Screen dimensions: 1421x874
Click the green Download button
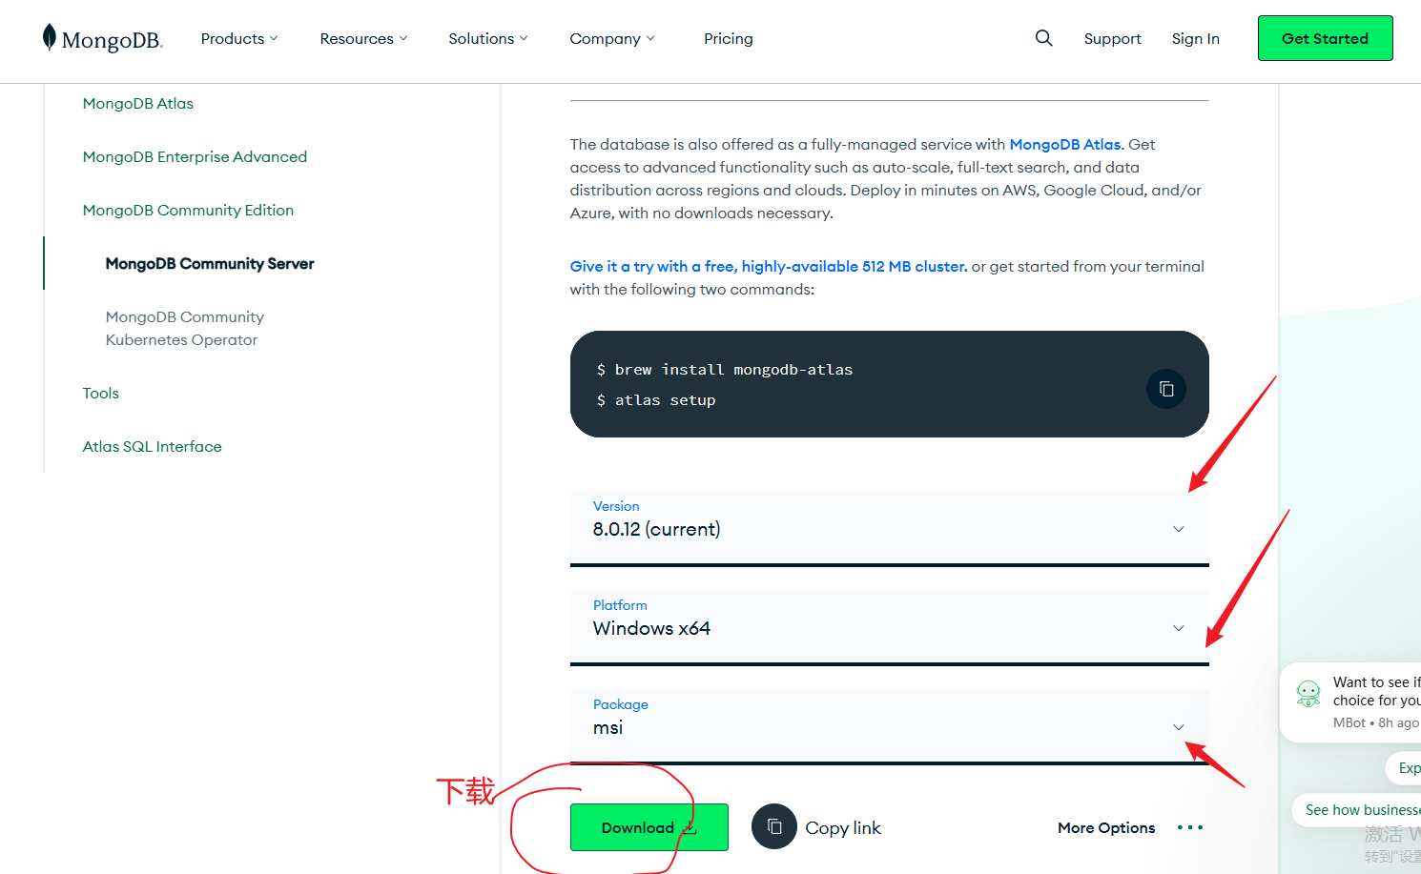pyautogui.click(x=649, y=827)
